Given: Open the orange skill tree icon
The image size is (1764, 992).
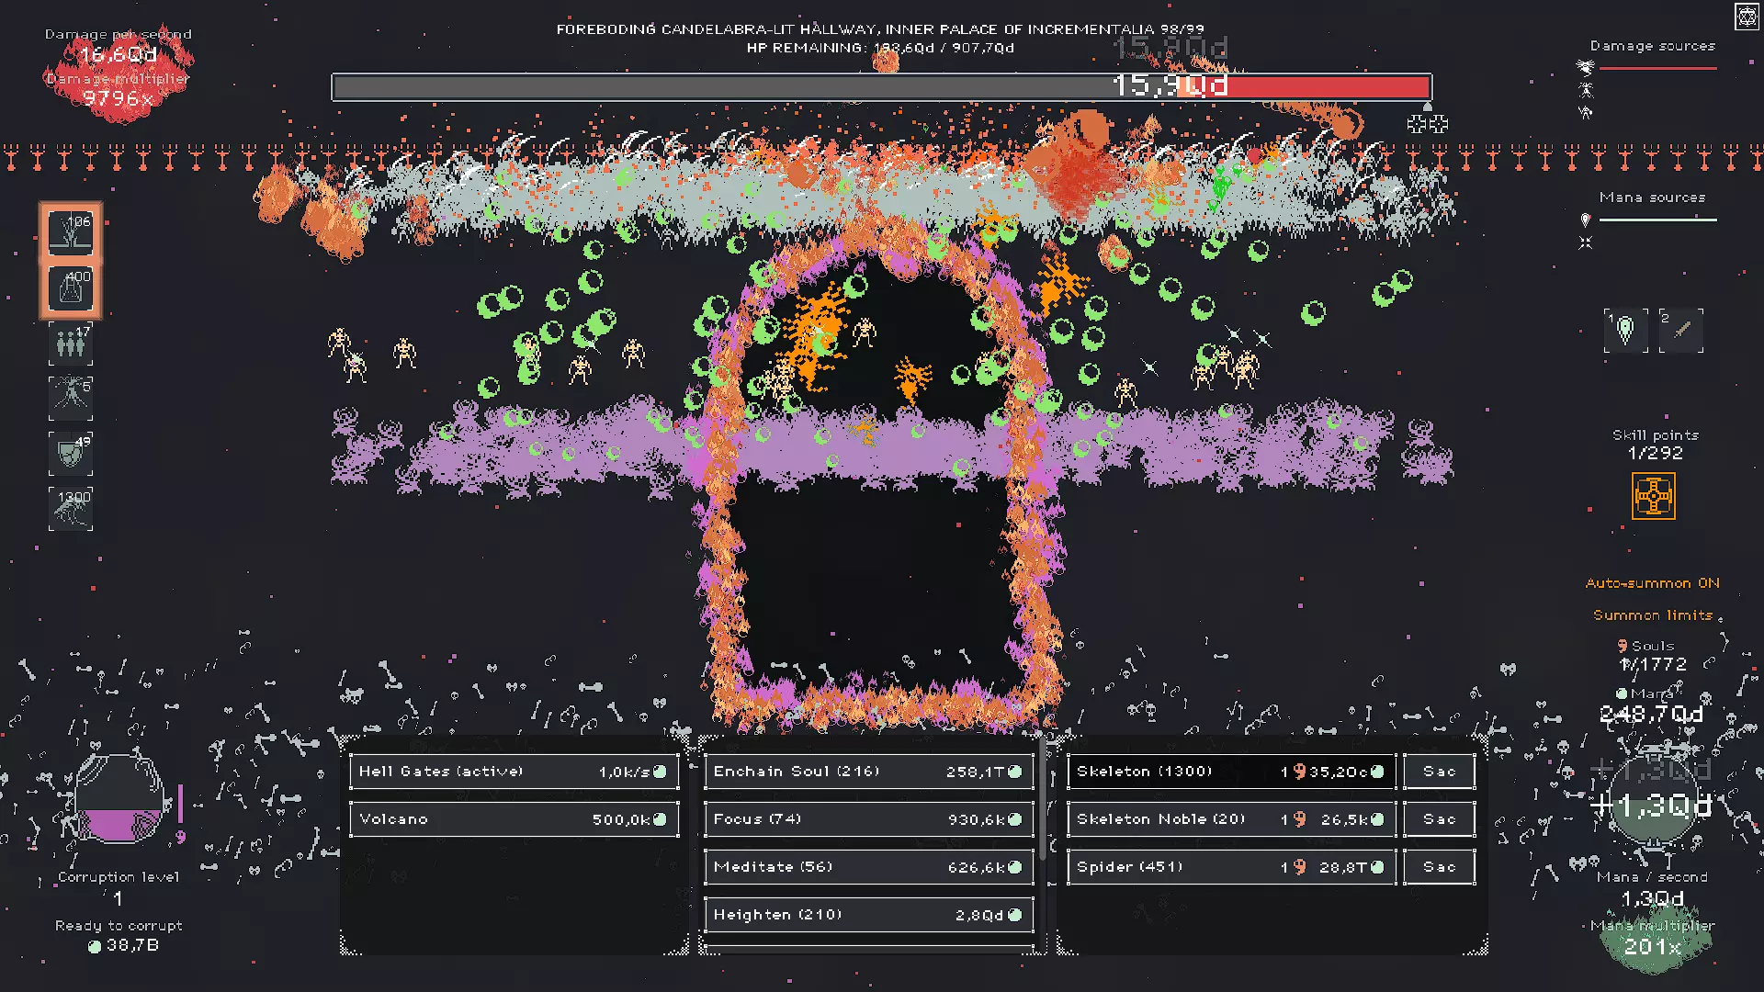Looking at the screenshot, I should tap(1653, 497).
